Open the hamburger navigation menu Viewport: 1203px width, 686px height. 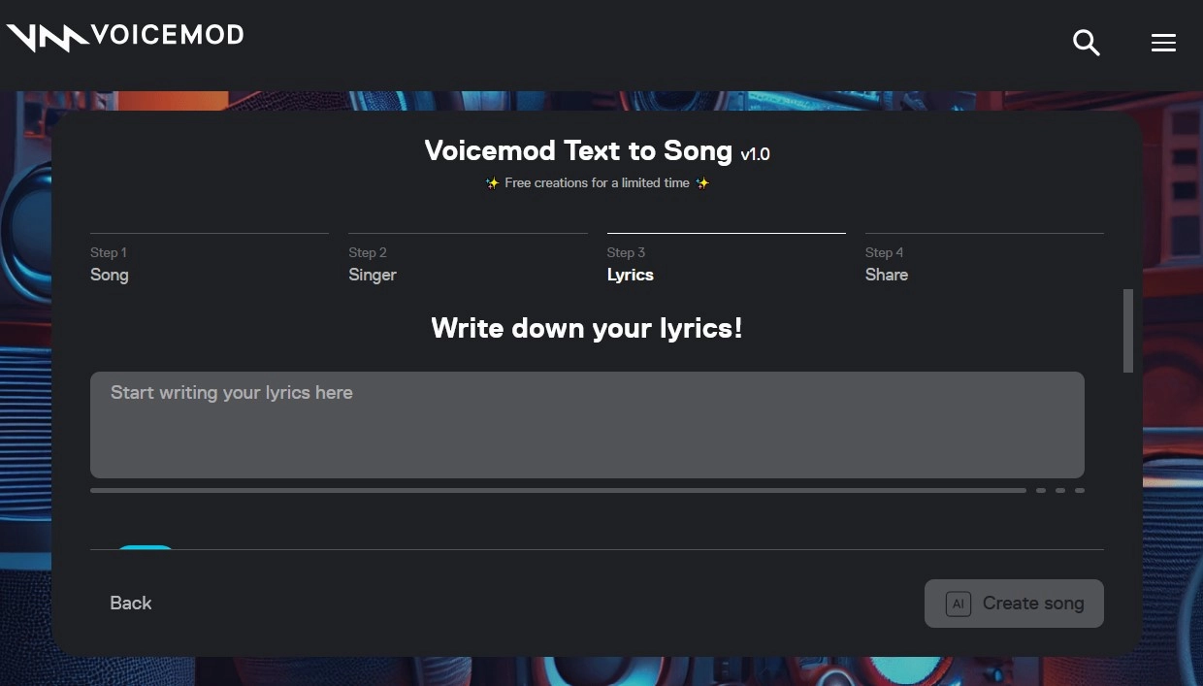(x=1163, y=43)
